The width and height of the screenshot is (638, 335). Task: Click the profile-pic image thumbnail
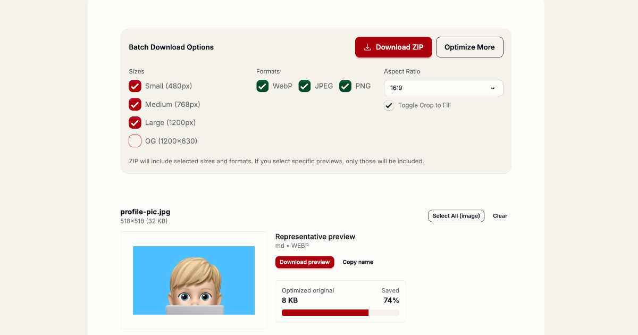(194, 280)
